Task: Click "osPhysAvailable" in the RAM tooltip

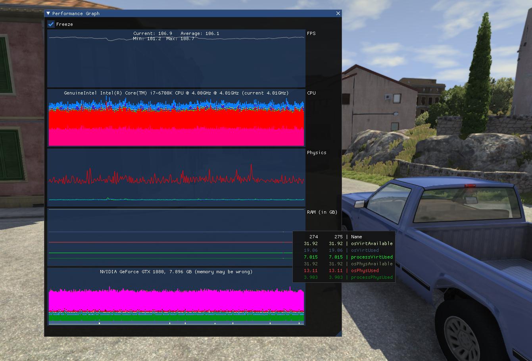Action: pos(372,264)
